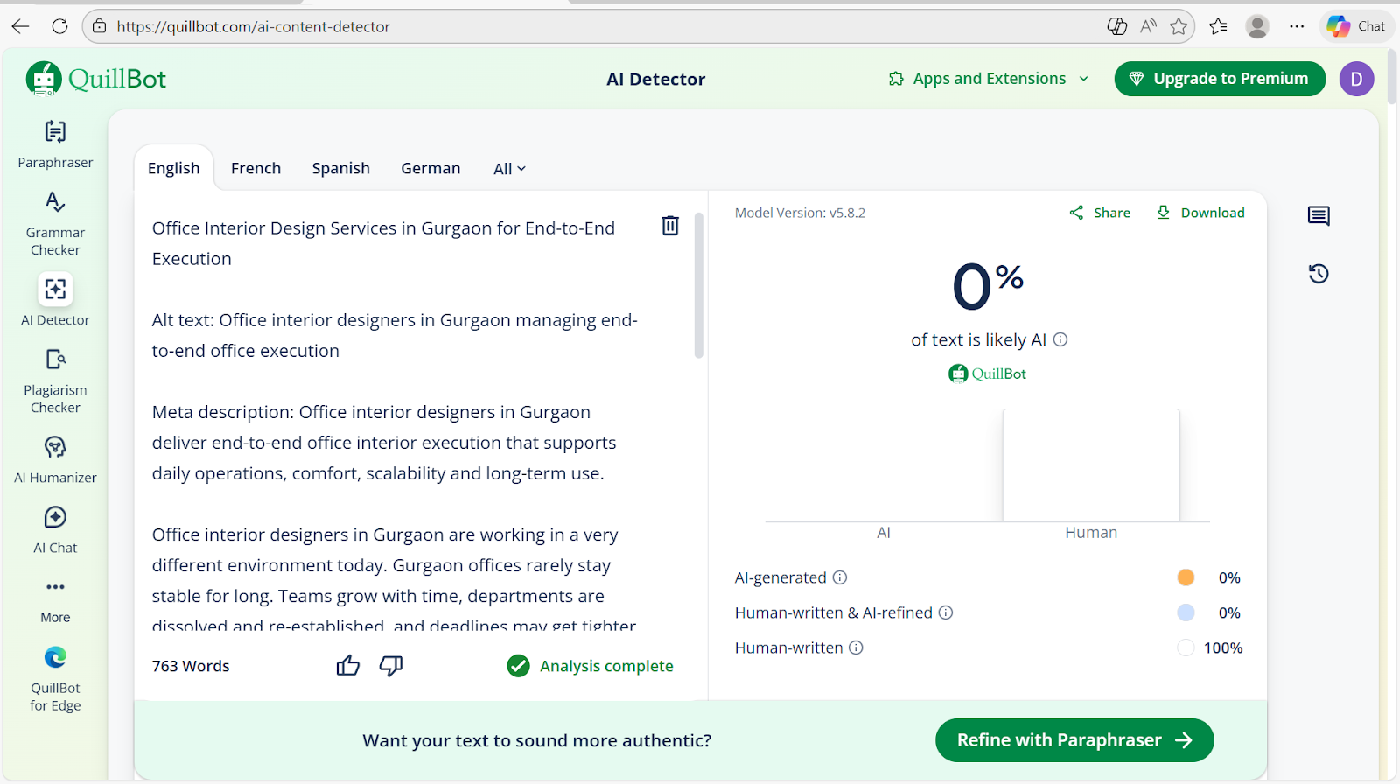This screenshot has height=784, width=1400.
Task: Open the feedback comment panel icon
Action: coord(1319,216)
